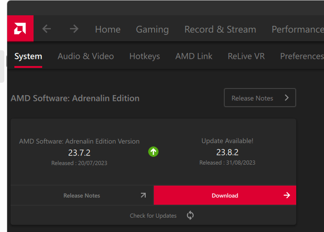Click the green update arrow icon
Viewport: 324px width, 232px height.
tap(153, 152)
